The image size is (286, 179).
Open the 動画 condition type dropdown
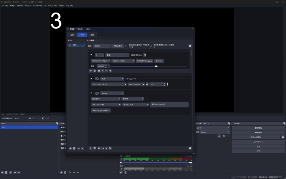tap(117, 55)
